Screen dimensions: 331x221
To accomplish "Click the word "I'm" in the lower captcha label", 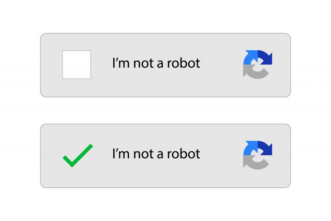I will 121,154.
